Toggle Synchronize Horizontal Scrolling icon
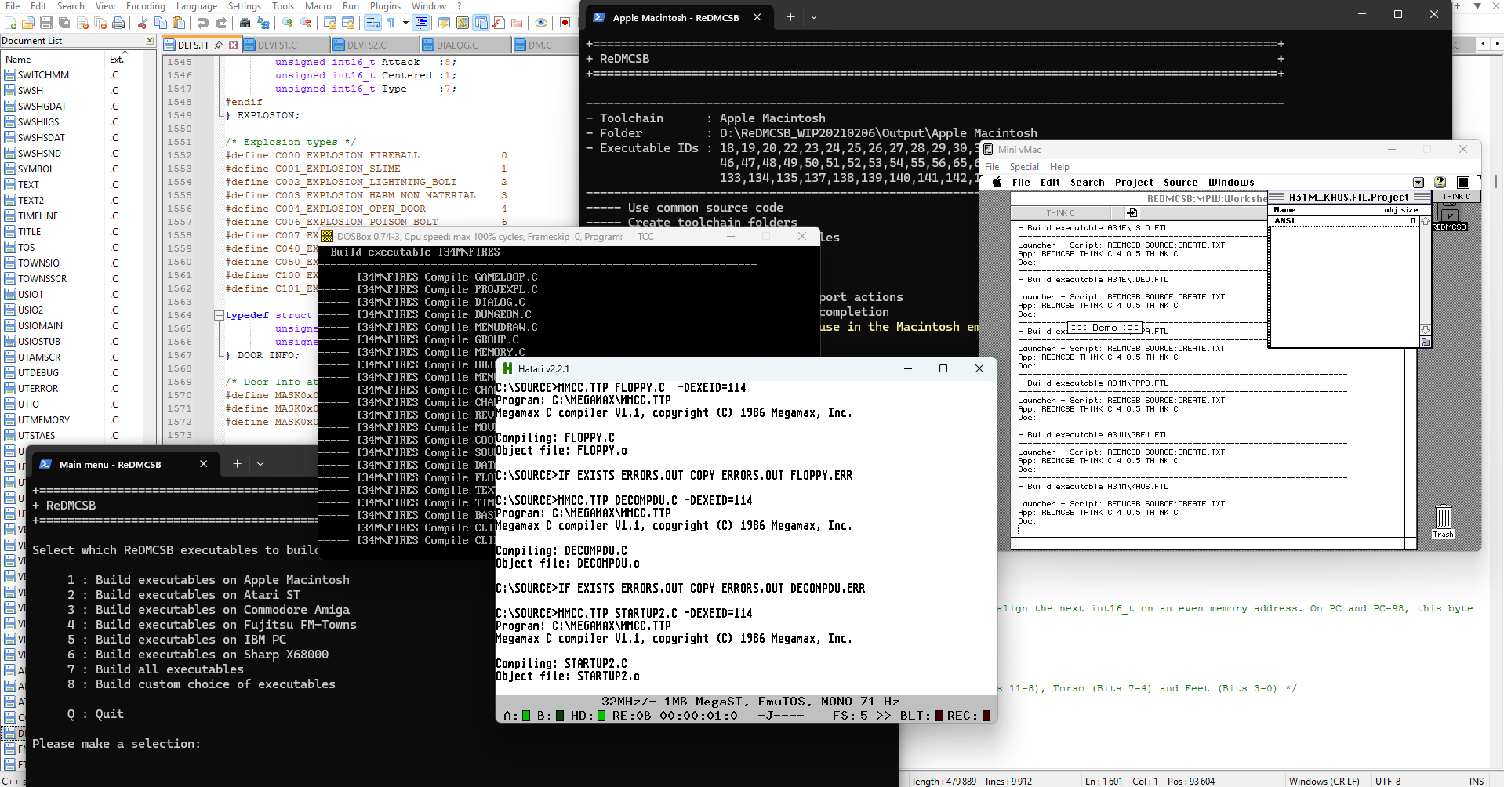Image resolution: width=1504 pixels, height=787 pixels. tap(348, 23)
